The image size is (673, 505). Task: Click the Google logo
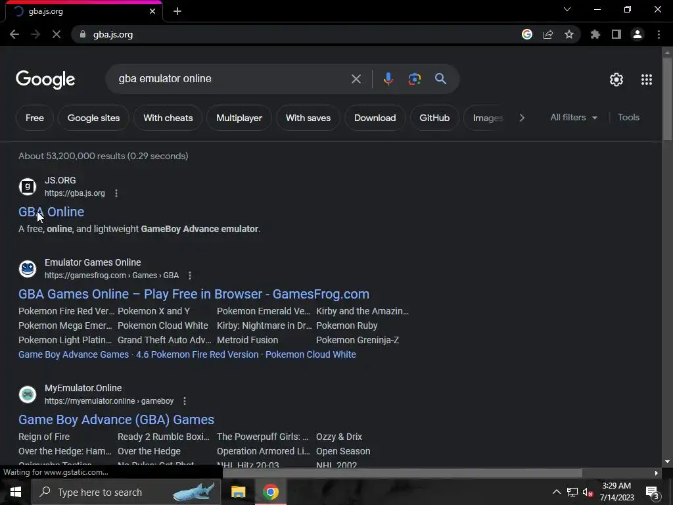45,80
